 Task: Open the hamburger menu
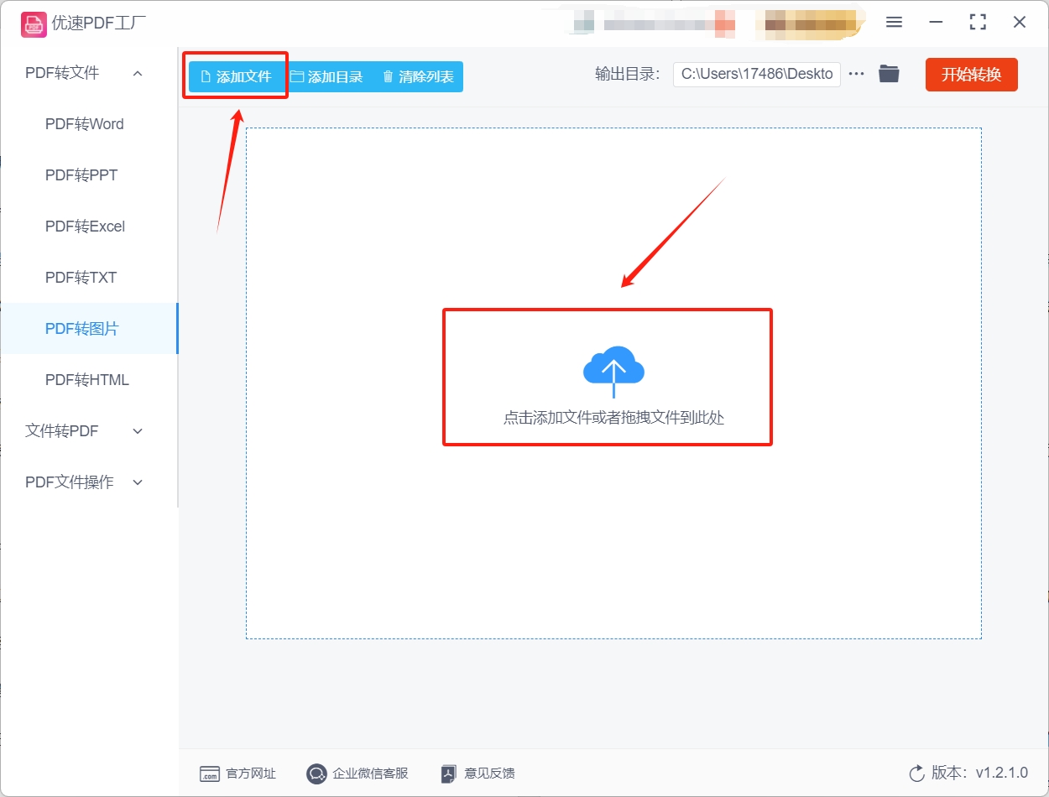tap(894, 23)
